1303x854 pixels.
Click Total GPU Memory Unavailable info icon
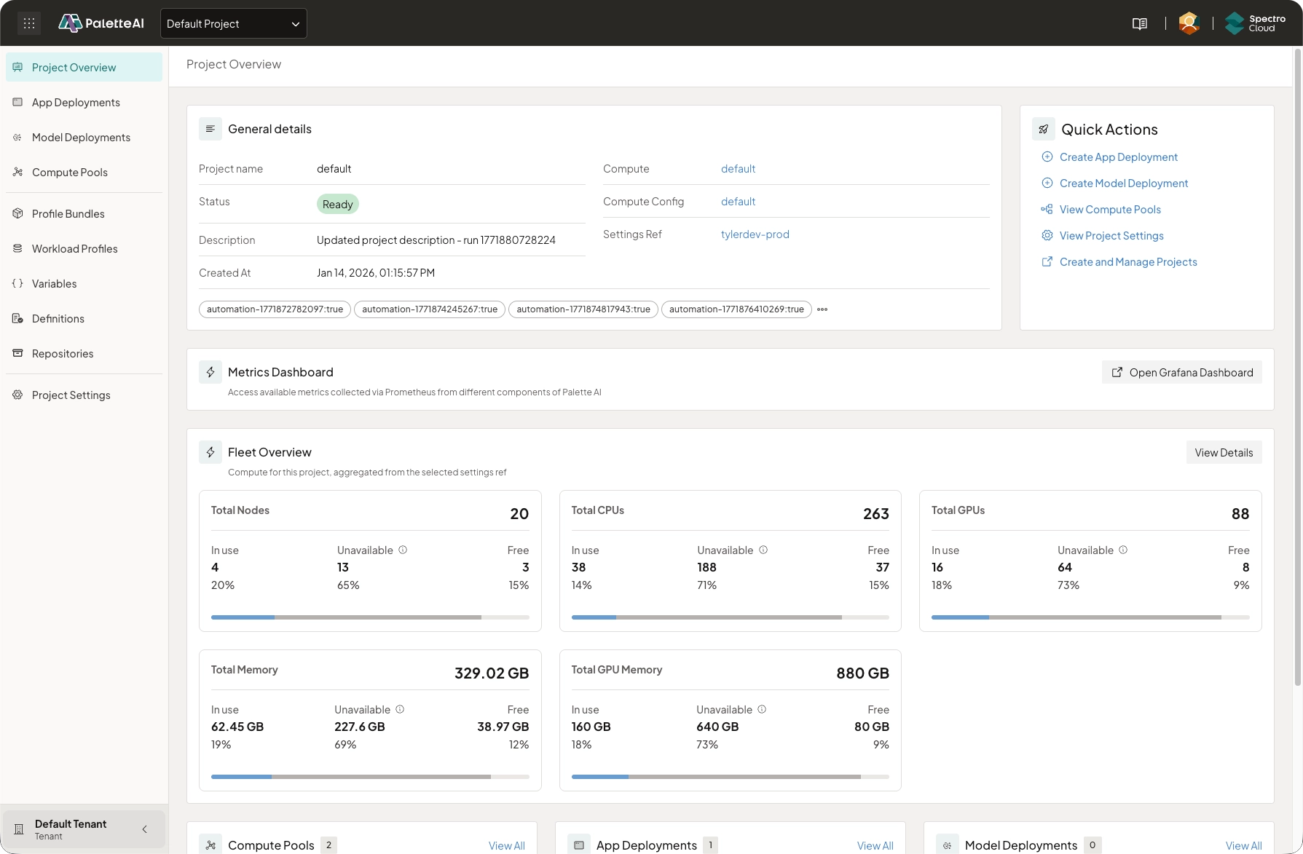[762, 709]
